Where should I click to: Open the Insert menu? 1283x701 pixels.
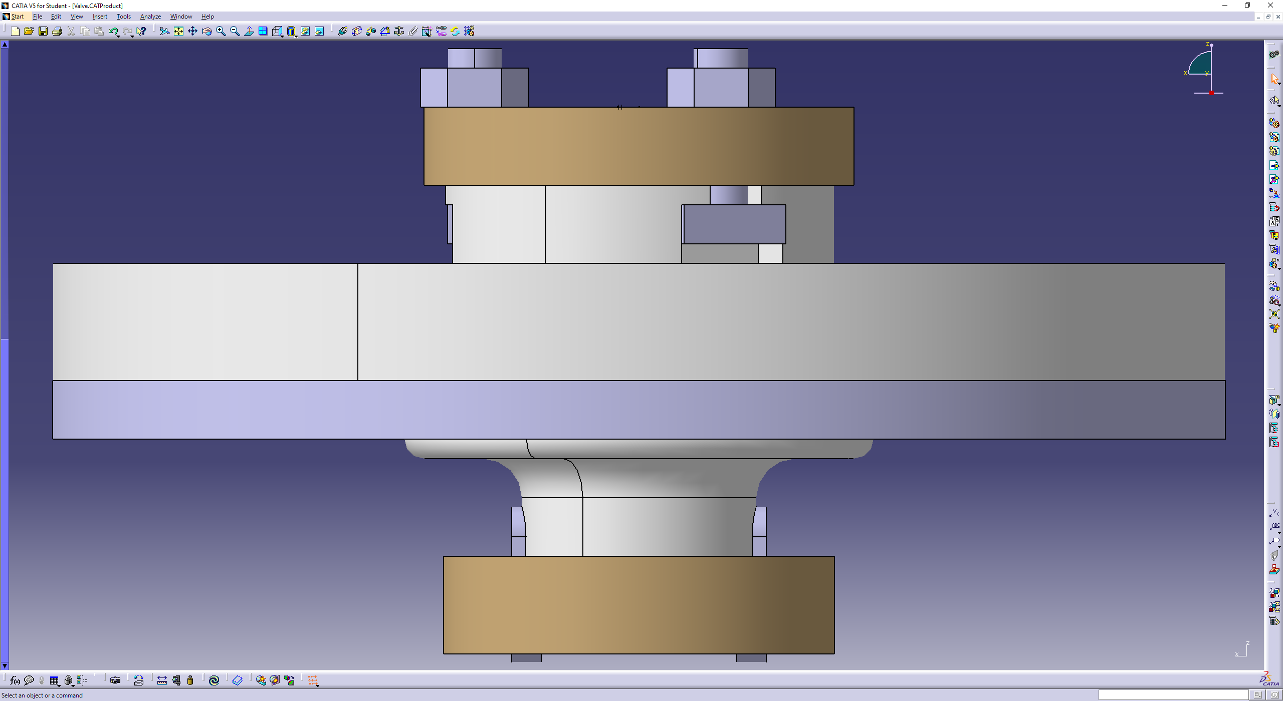point(100,17)
